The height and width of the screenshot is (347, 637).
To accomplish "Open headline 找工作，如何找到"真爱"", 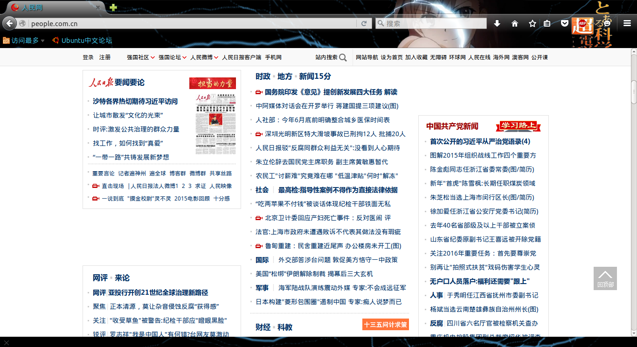I will point(128,143).
